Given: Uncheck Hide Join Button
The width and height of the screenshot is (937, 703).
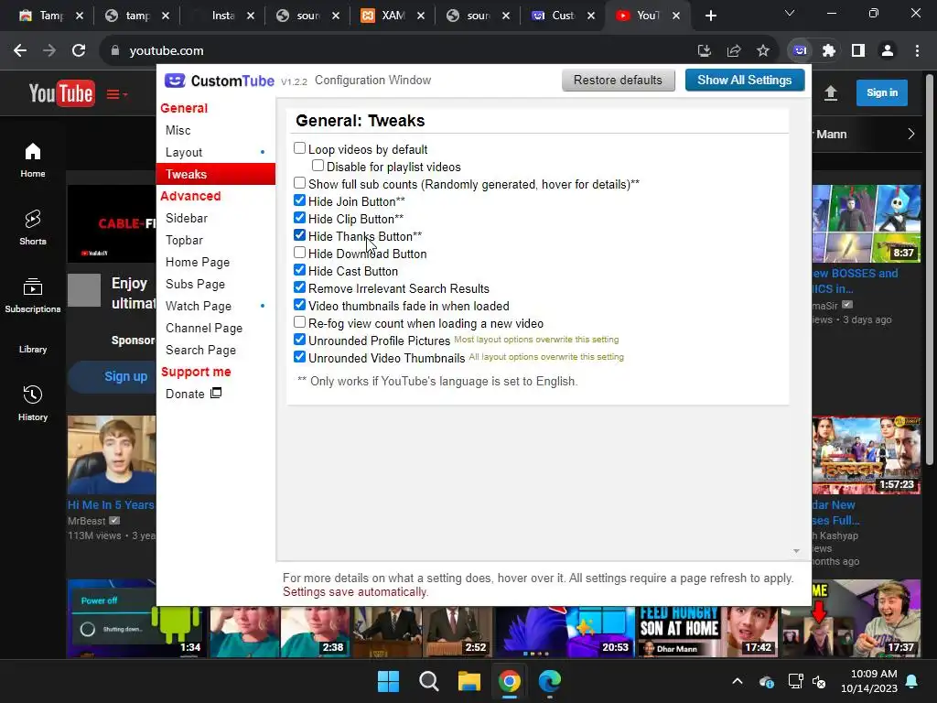Looking at the screenshot, I should tap(299, 200).
